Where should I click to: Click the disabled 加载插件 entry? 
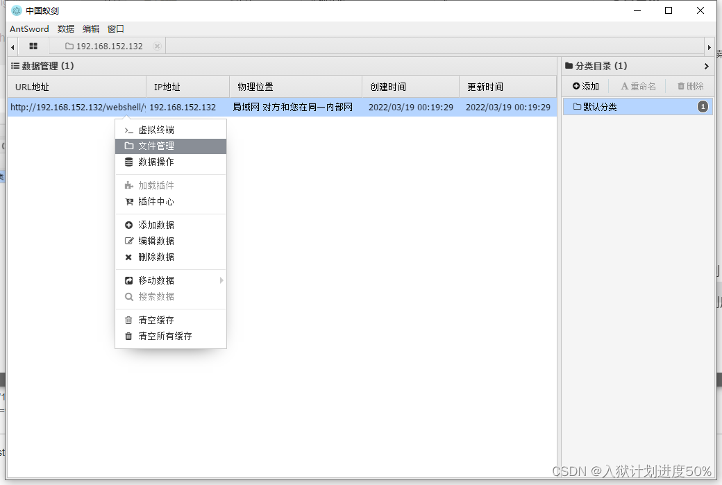pos(170,185)
